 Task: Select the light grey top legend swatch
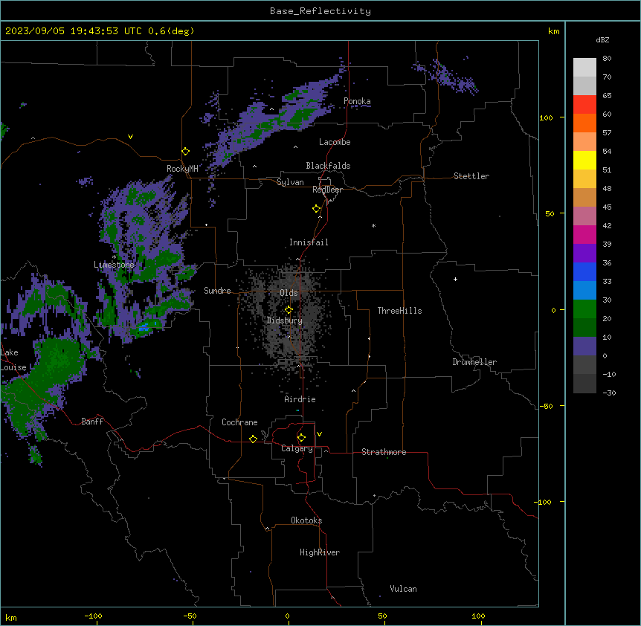[584, 68]
